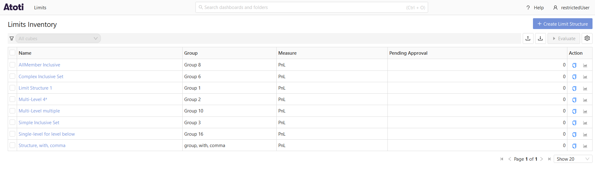Check the Complex Inclusive Set row checkbox
595x169 pixels.
(12, 76)
